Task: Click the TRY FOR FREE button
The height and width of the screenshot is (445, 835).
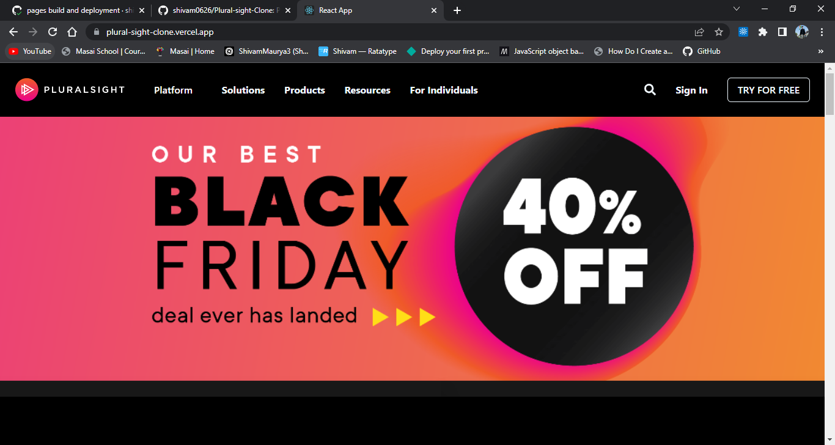Action: click(x=768, y=90)
